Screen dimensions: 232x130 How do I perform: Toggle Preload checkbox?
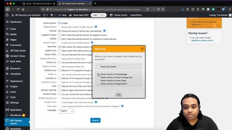pos(59,31)
